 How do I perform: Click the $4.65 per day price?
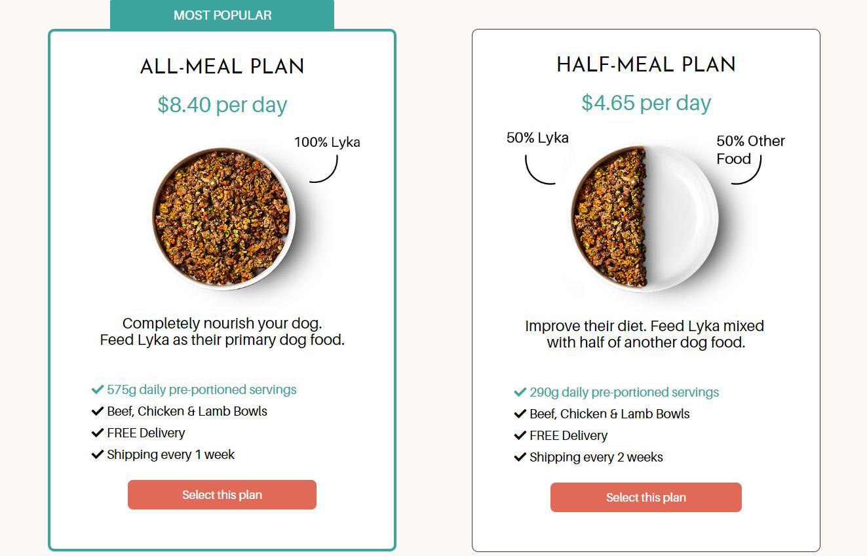pos(645,103)
